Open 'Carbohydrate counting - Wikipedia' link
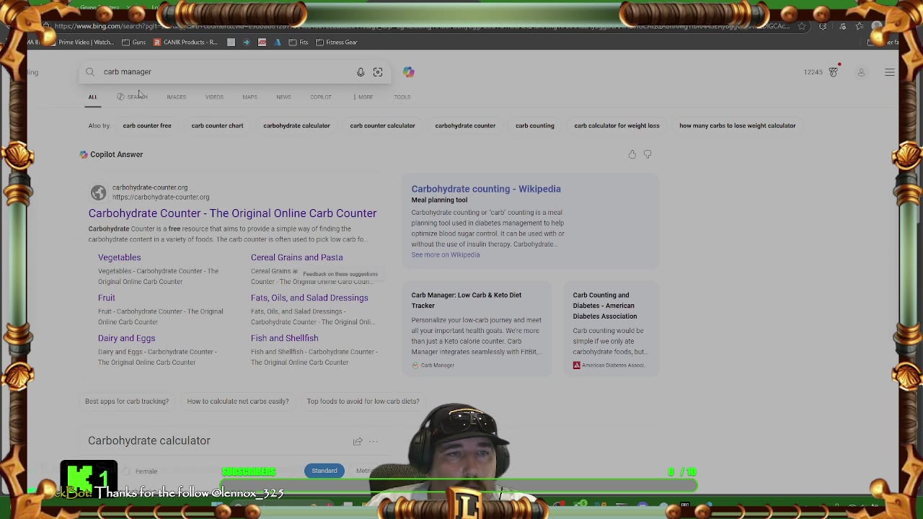Viewport: 923px width, 519px height. pos(486,189)
